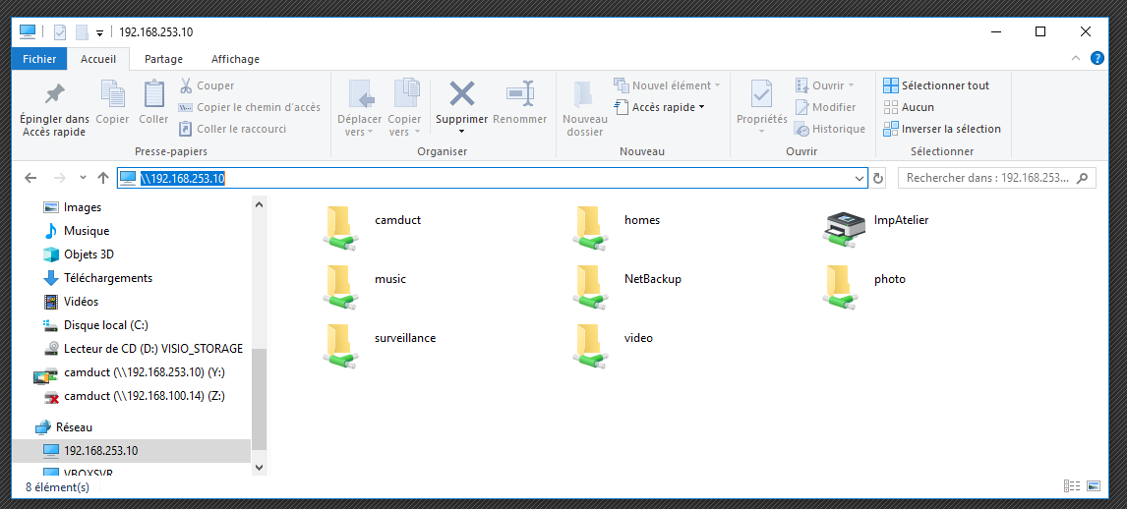Click Épingler dans Accès rapide pin icon
The image size is (1127, 509).
click(54, 94)
